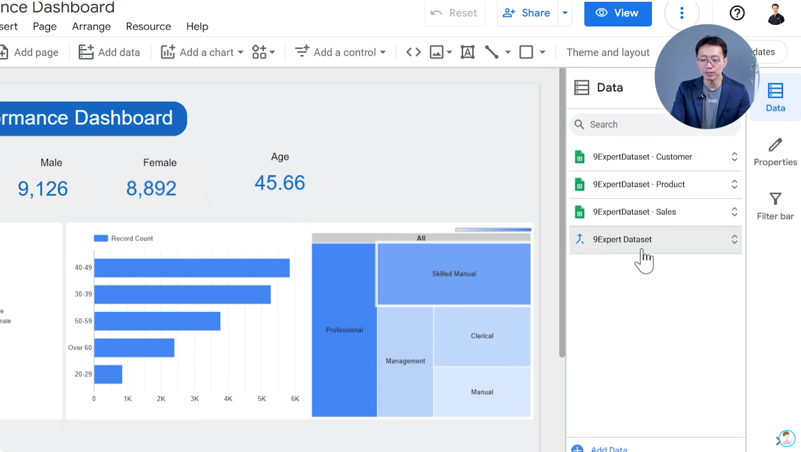Screen dimensions: 801x452
Task: Open the three-dot more options menu
Action: (682, 13)
